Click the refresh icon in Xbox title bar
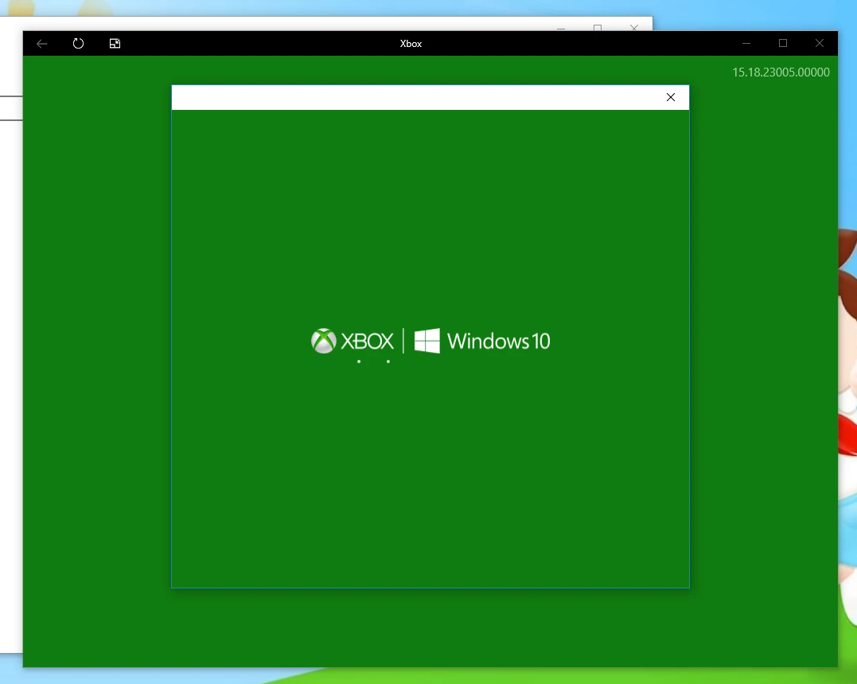The width and height of the screenshot is (857, 684). (x=78, y=44)
